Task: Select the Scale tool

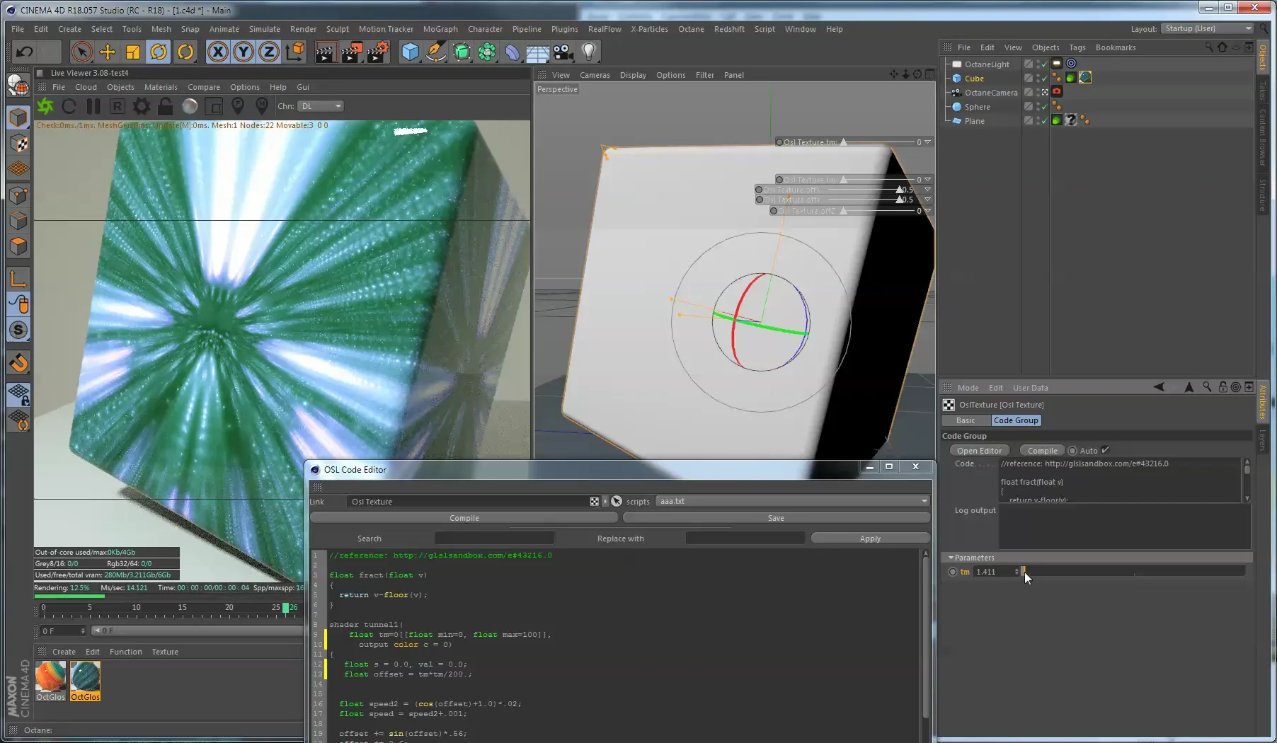Action: (x=133, y=52)
